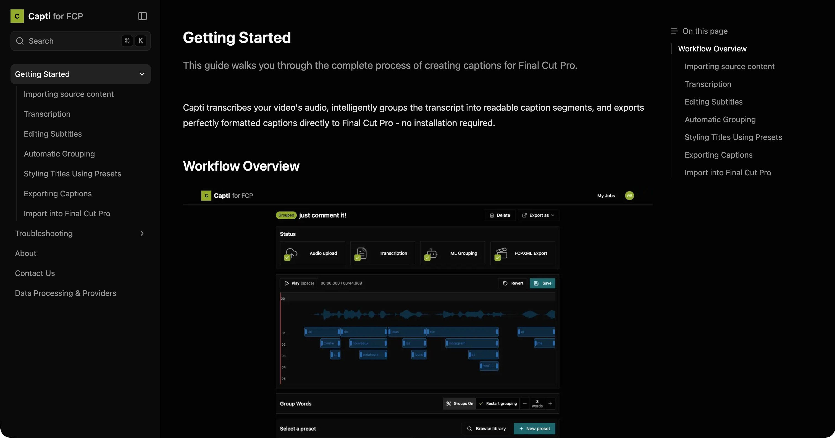
Task: Click the Capti logo icon in the sidebar
Action: coord(17,16)
